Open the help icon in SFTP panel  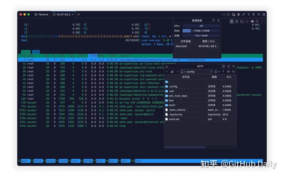coord(224,66)
